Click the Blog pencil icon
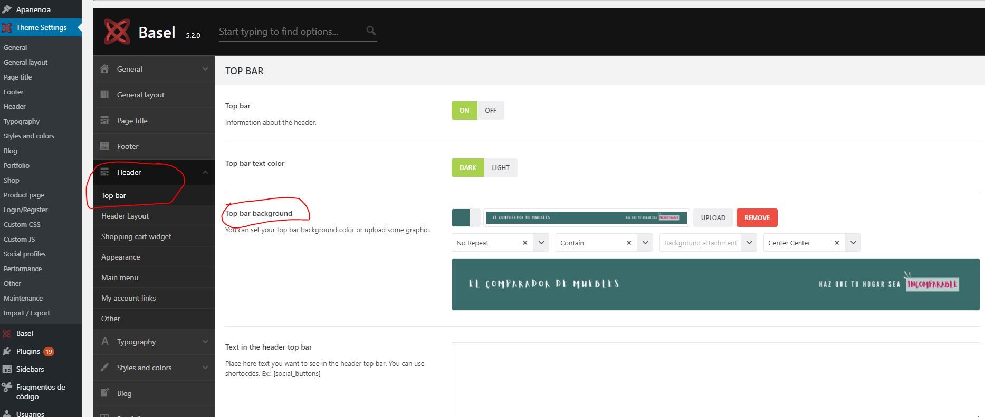 click(x=104, y=393)
